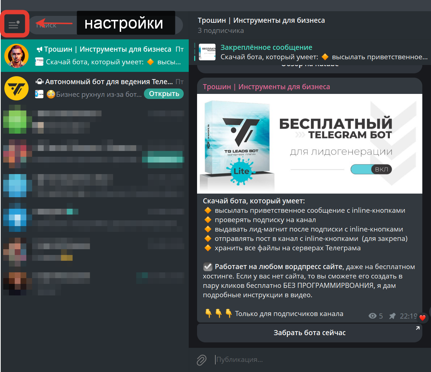This screenshot has width=431, height=372.
Task: Select the Трошин | Инструменты для бизнеса chat
Action: click(95, 56)
